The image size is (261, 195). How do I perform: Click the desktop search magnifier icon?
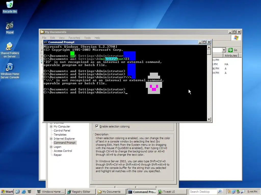click(x=220, y=191)
